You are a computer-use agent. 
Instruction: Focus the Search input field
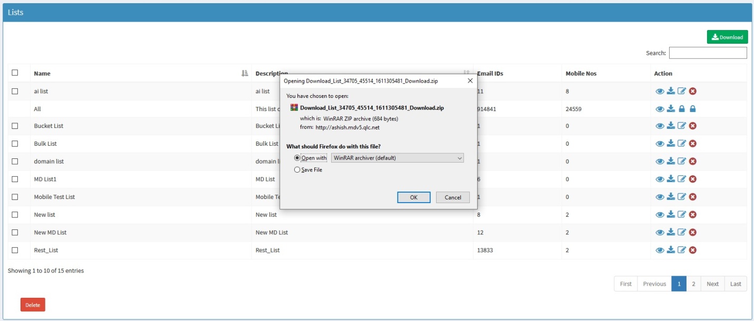coord(708,53)
